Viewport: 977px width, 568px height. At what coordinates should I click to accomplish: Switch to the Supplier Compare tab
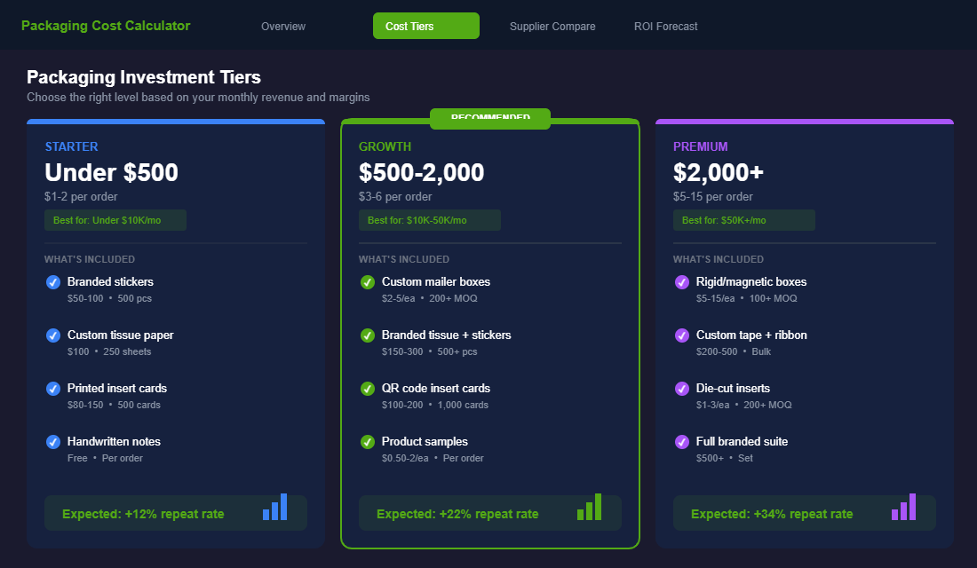tap(552, 27)
